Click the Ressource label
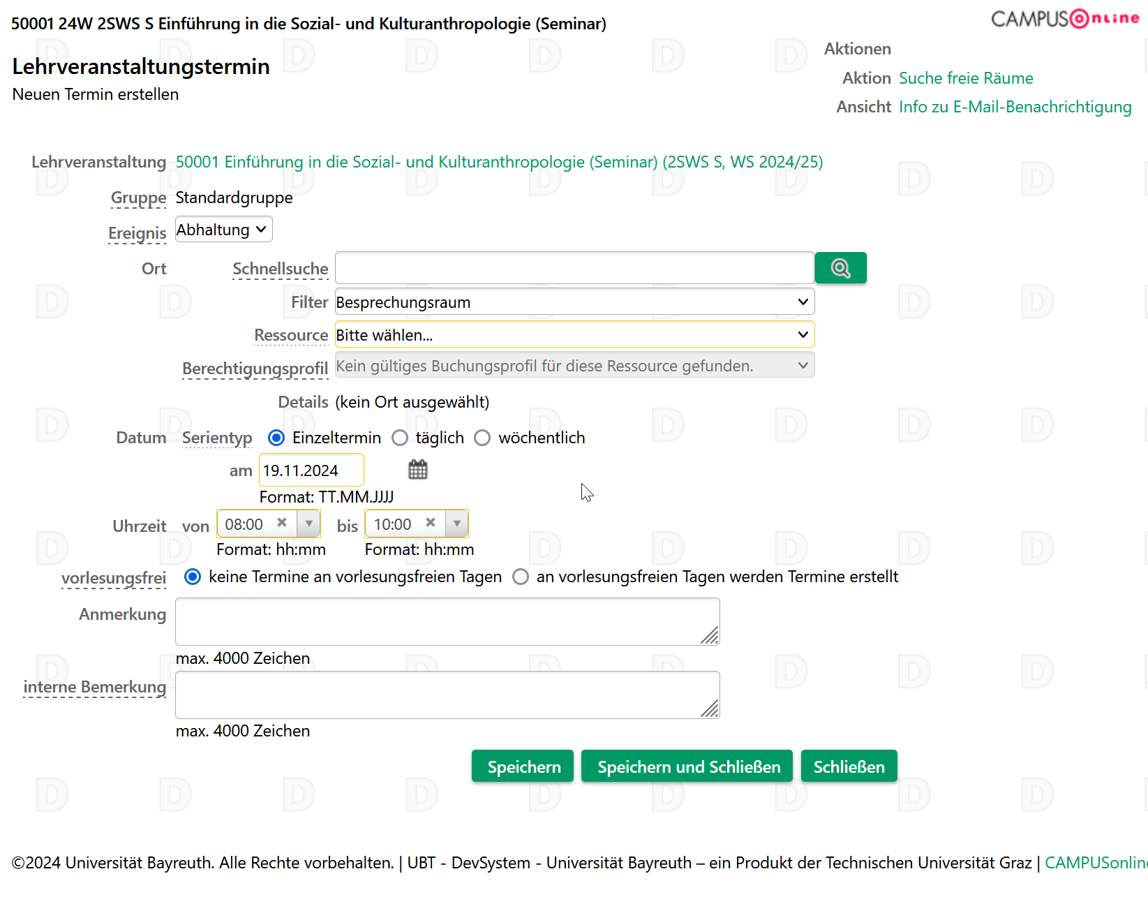 [x=291, y=335]
